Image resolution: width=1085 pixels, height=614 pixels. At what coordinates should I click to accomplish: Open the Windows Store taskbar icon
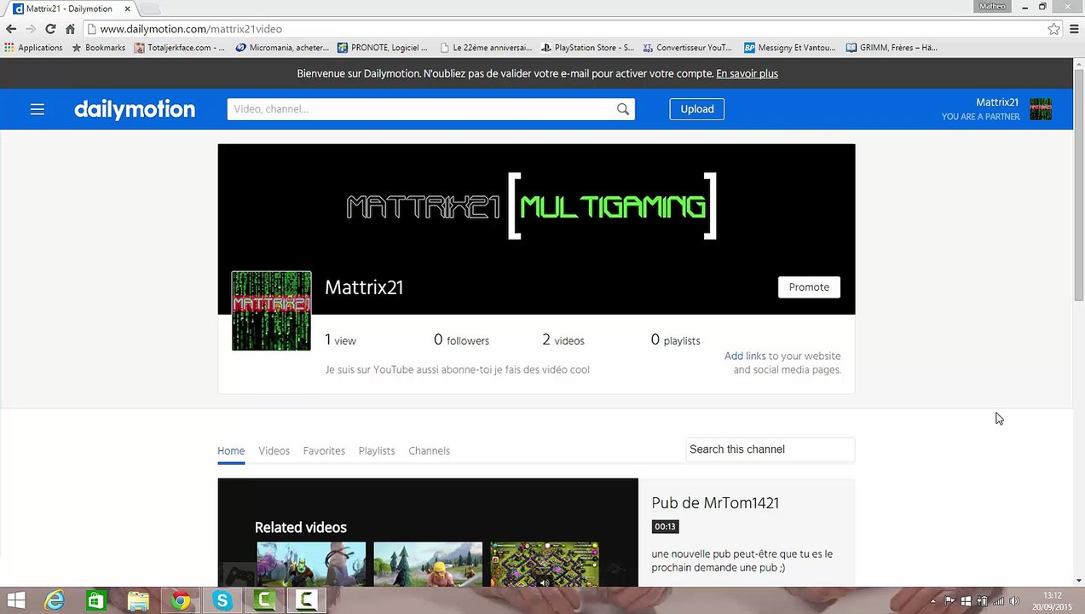[96, 601]
